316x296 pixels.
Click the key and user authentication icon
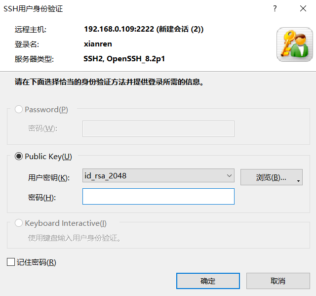point(295,44)
